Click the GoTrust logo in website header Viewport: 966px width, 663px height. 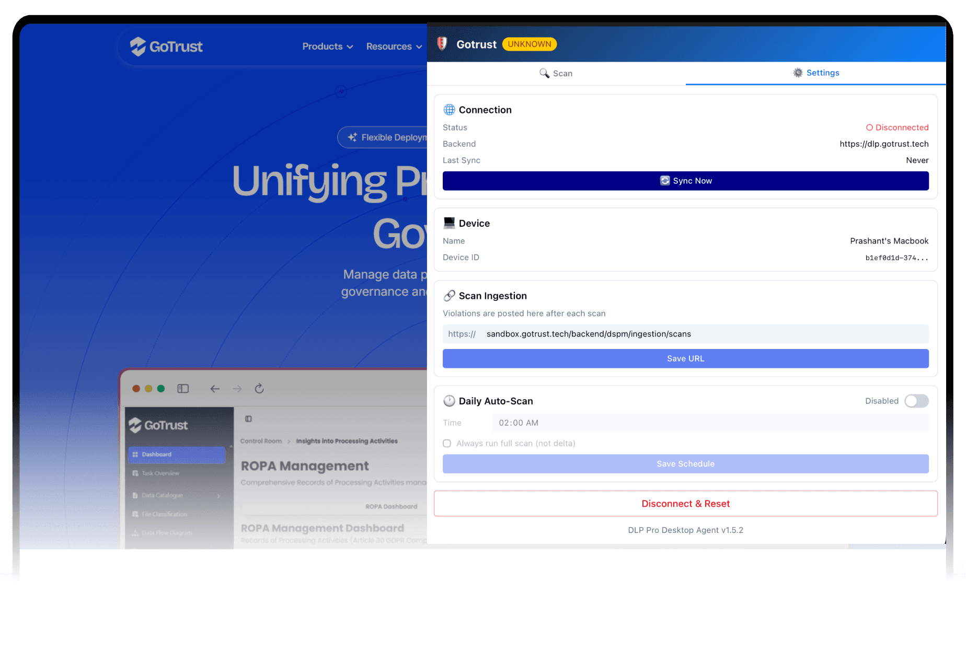coord(166,46)
